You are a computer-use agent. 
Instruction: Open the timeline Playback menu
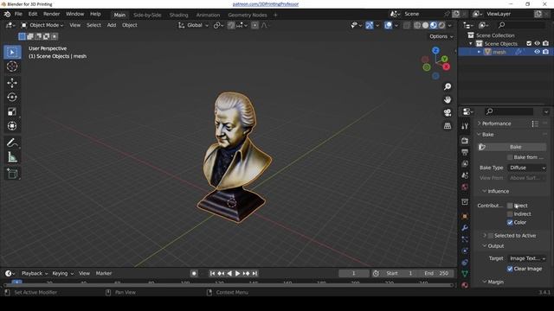34,273
